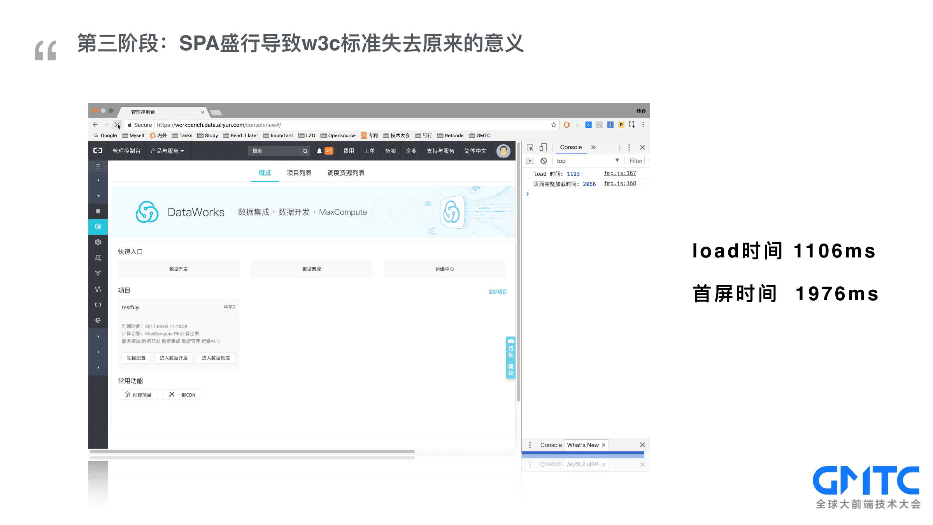Switch to the 概览 tab
The height and width of the screenshot is (525, 933).
click(265, 173)
